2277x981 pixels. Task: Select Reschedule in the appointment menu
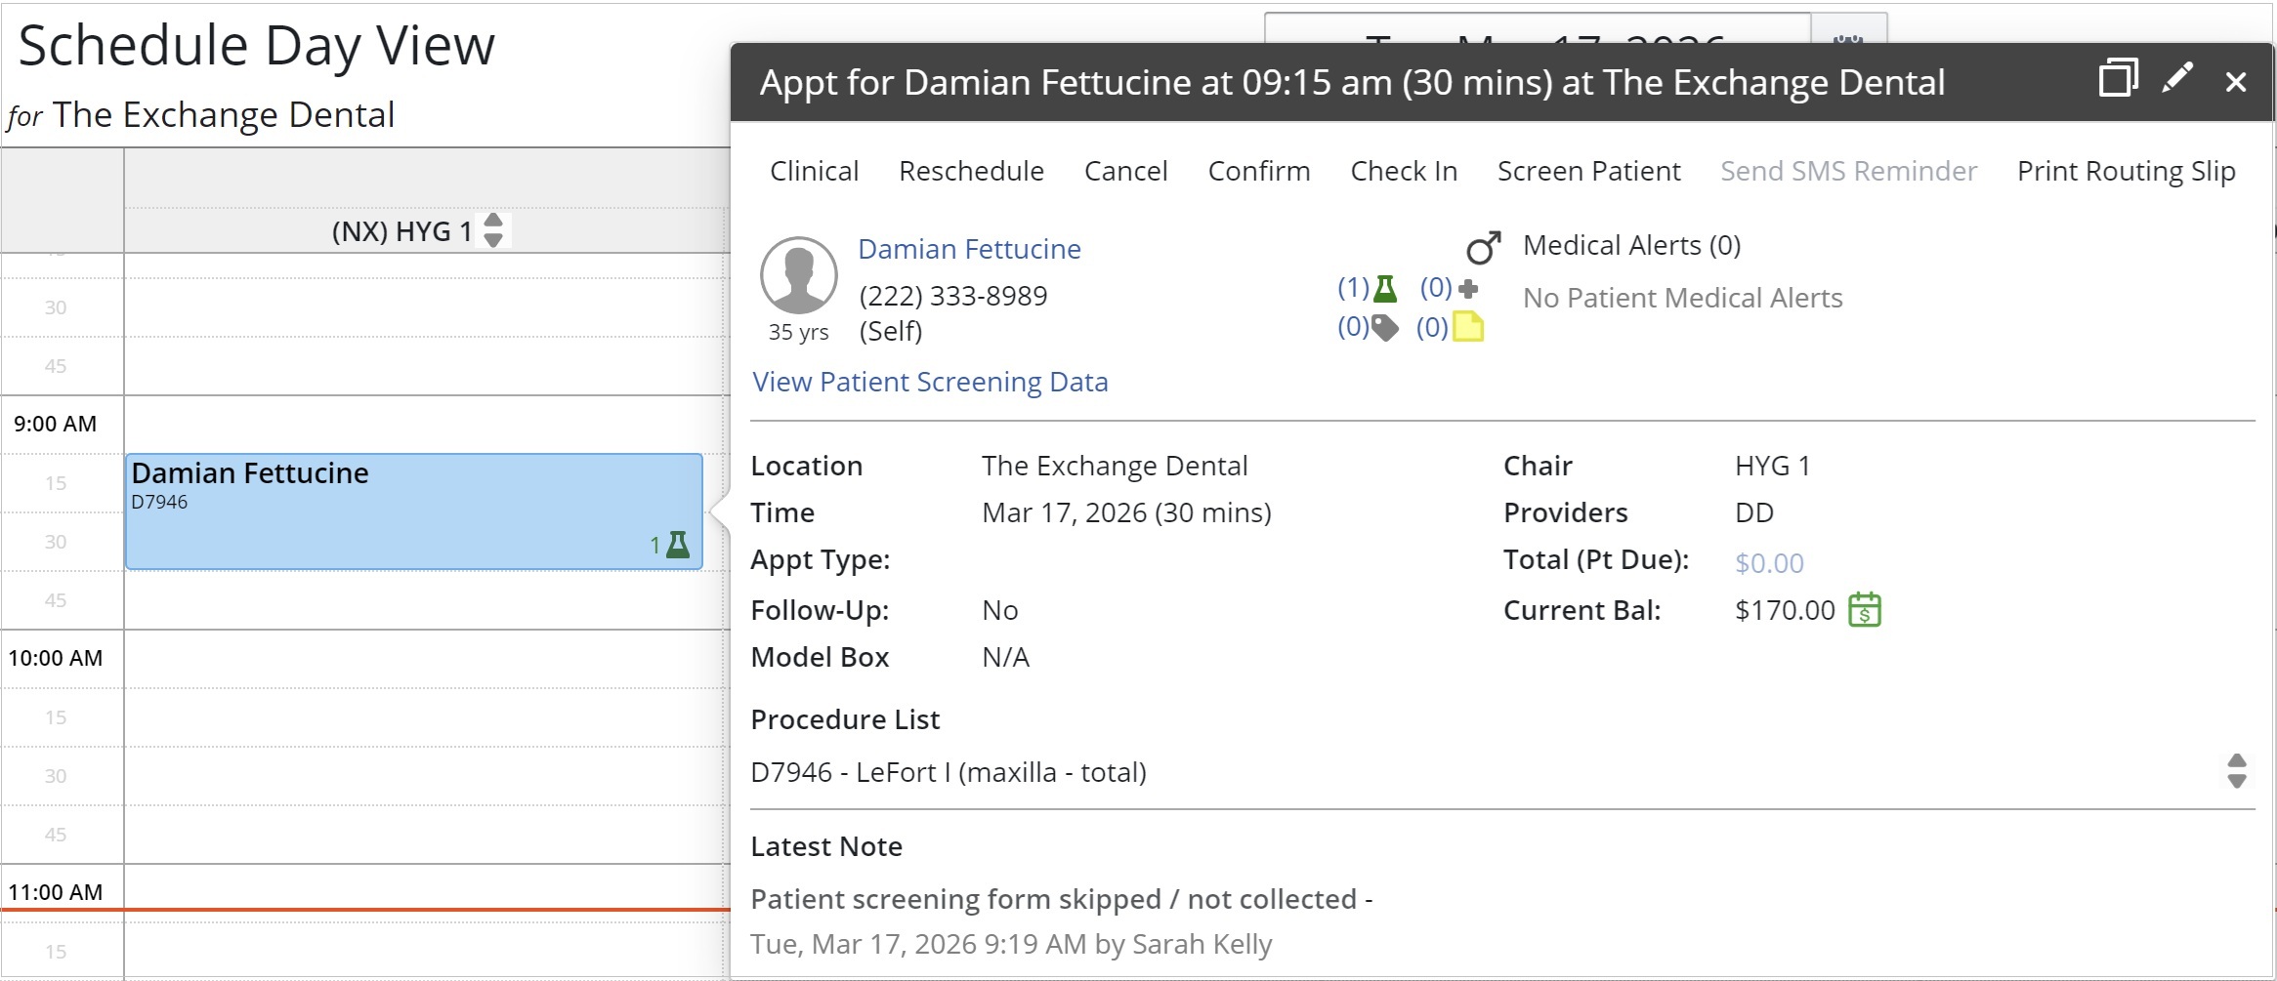click(971, 172)
